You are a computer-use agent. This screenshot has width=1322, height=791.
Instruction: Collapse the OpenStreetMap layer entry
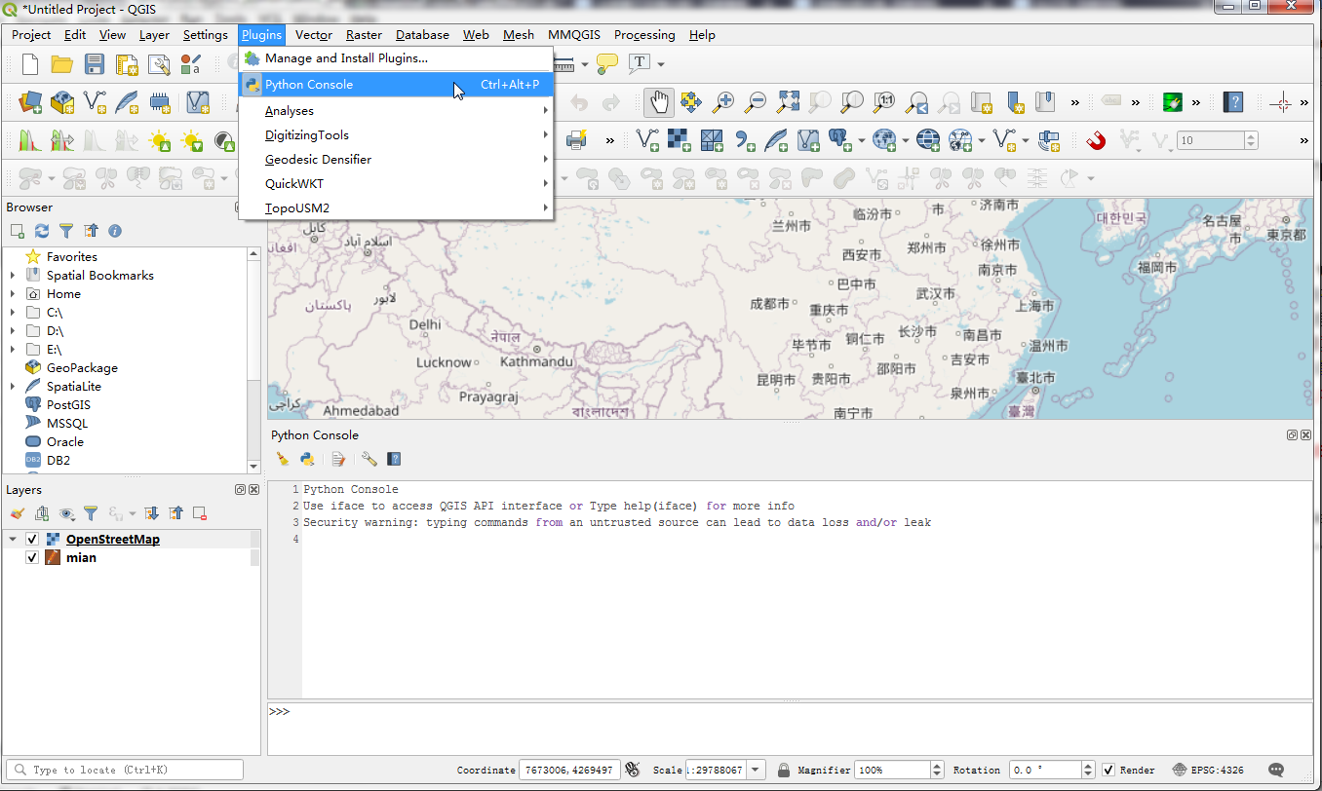[13, 539]
